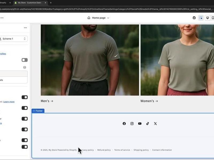Open the TikTok icon in footer

pos(148,123)
